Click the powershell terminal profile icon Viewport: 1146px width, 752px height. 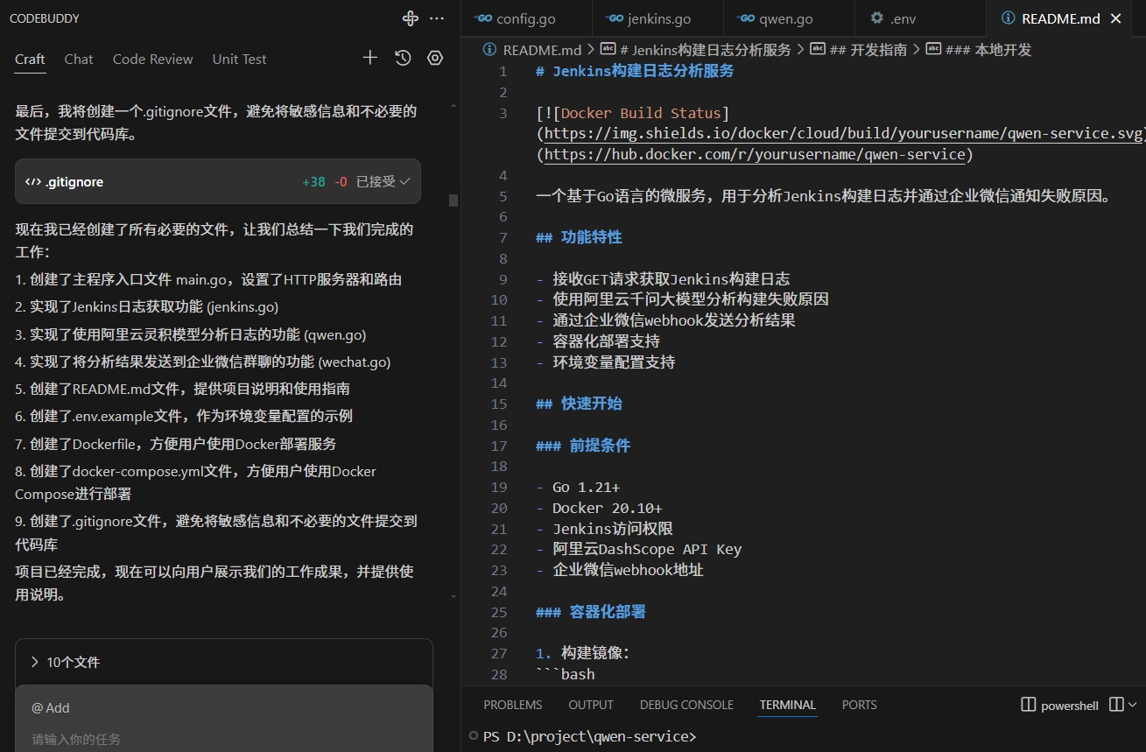coord(1029,705)
